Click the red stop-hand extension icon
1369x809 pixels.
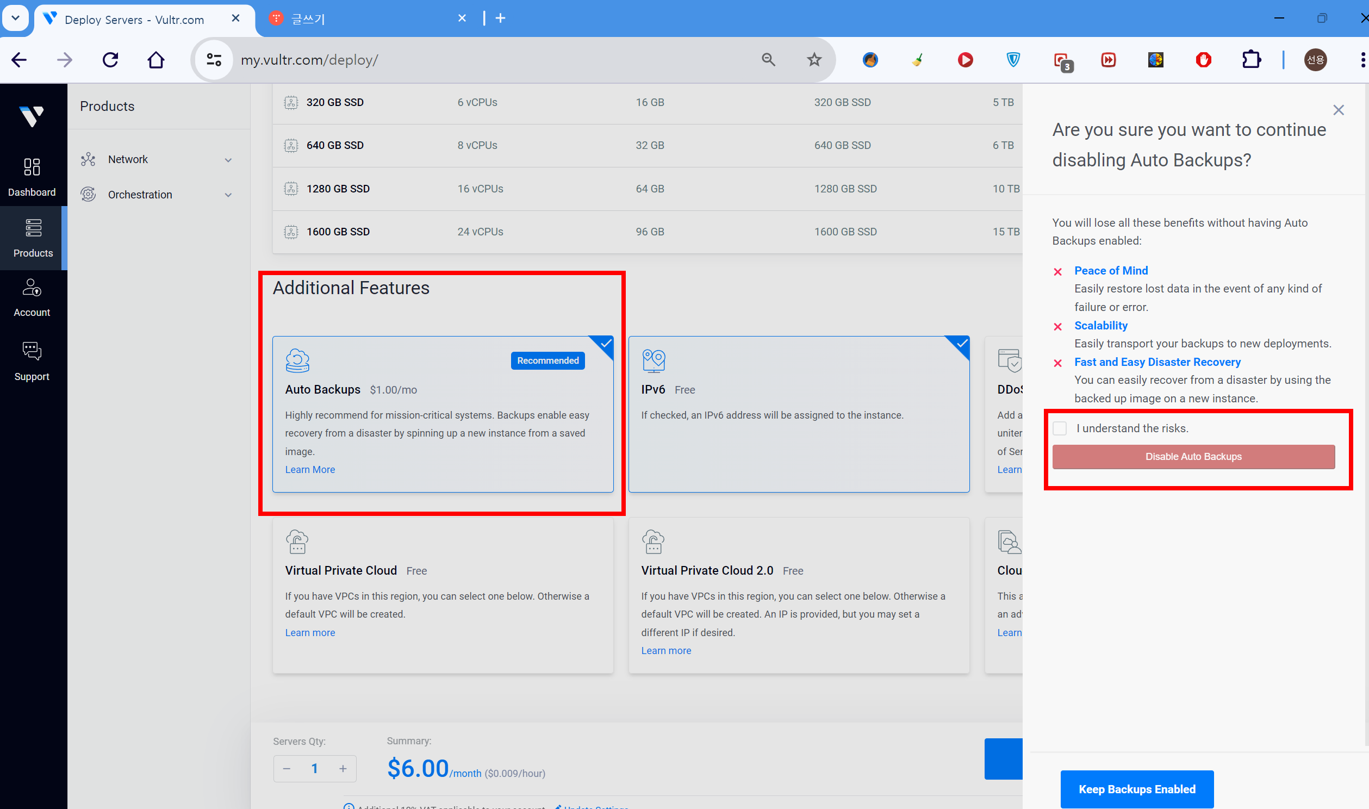click(1204, 59)
